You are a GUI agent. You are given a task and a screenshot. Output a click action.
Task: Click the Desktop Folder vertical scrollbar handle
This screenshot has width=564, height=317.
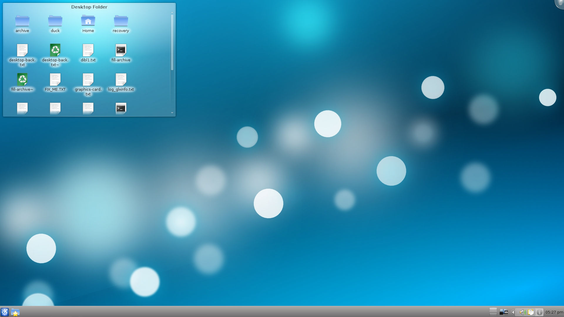(x=172, y=42)
